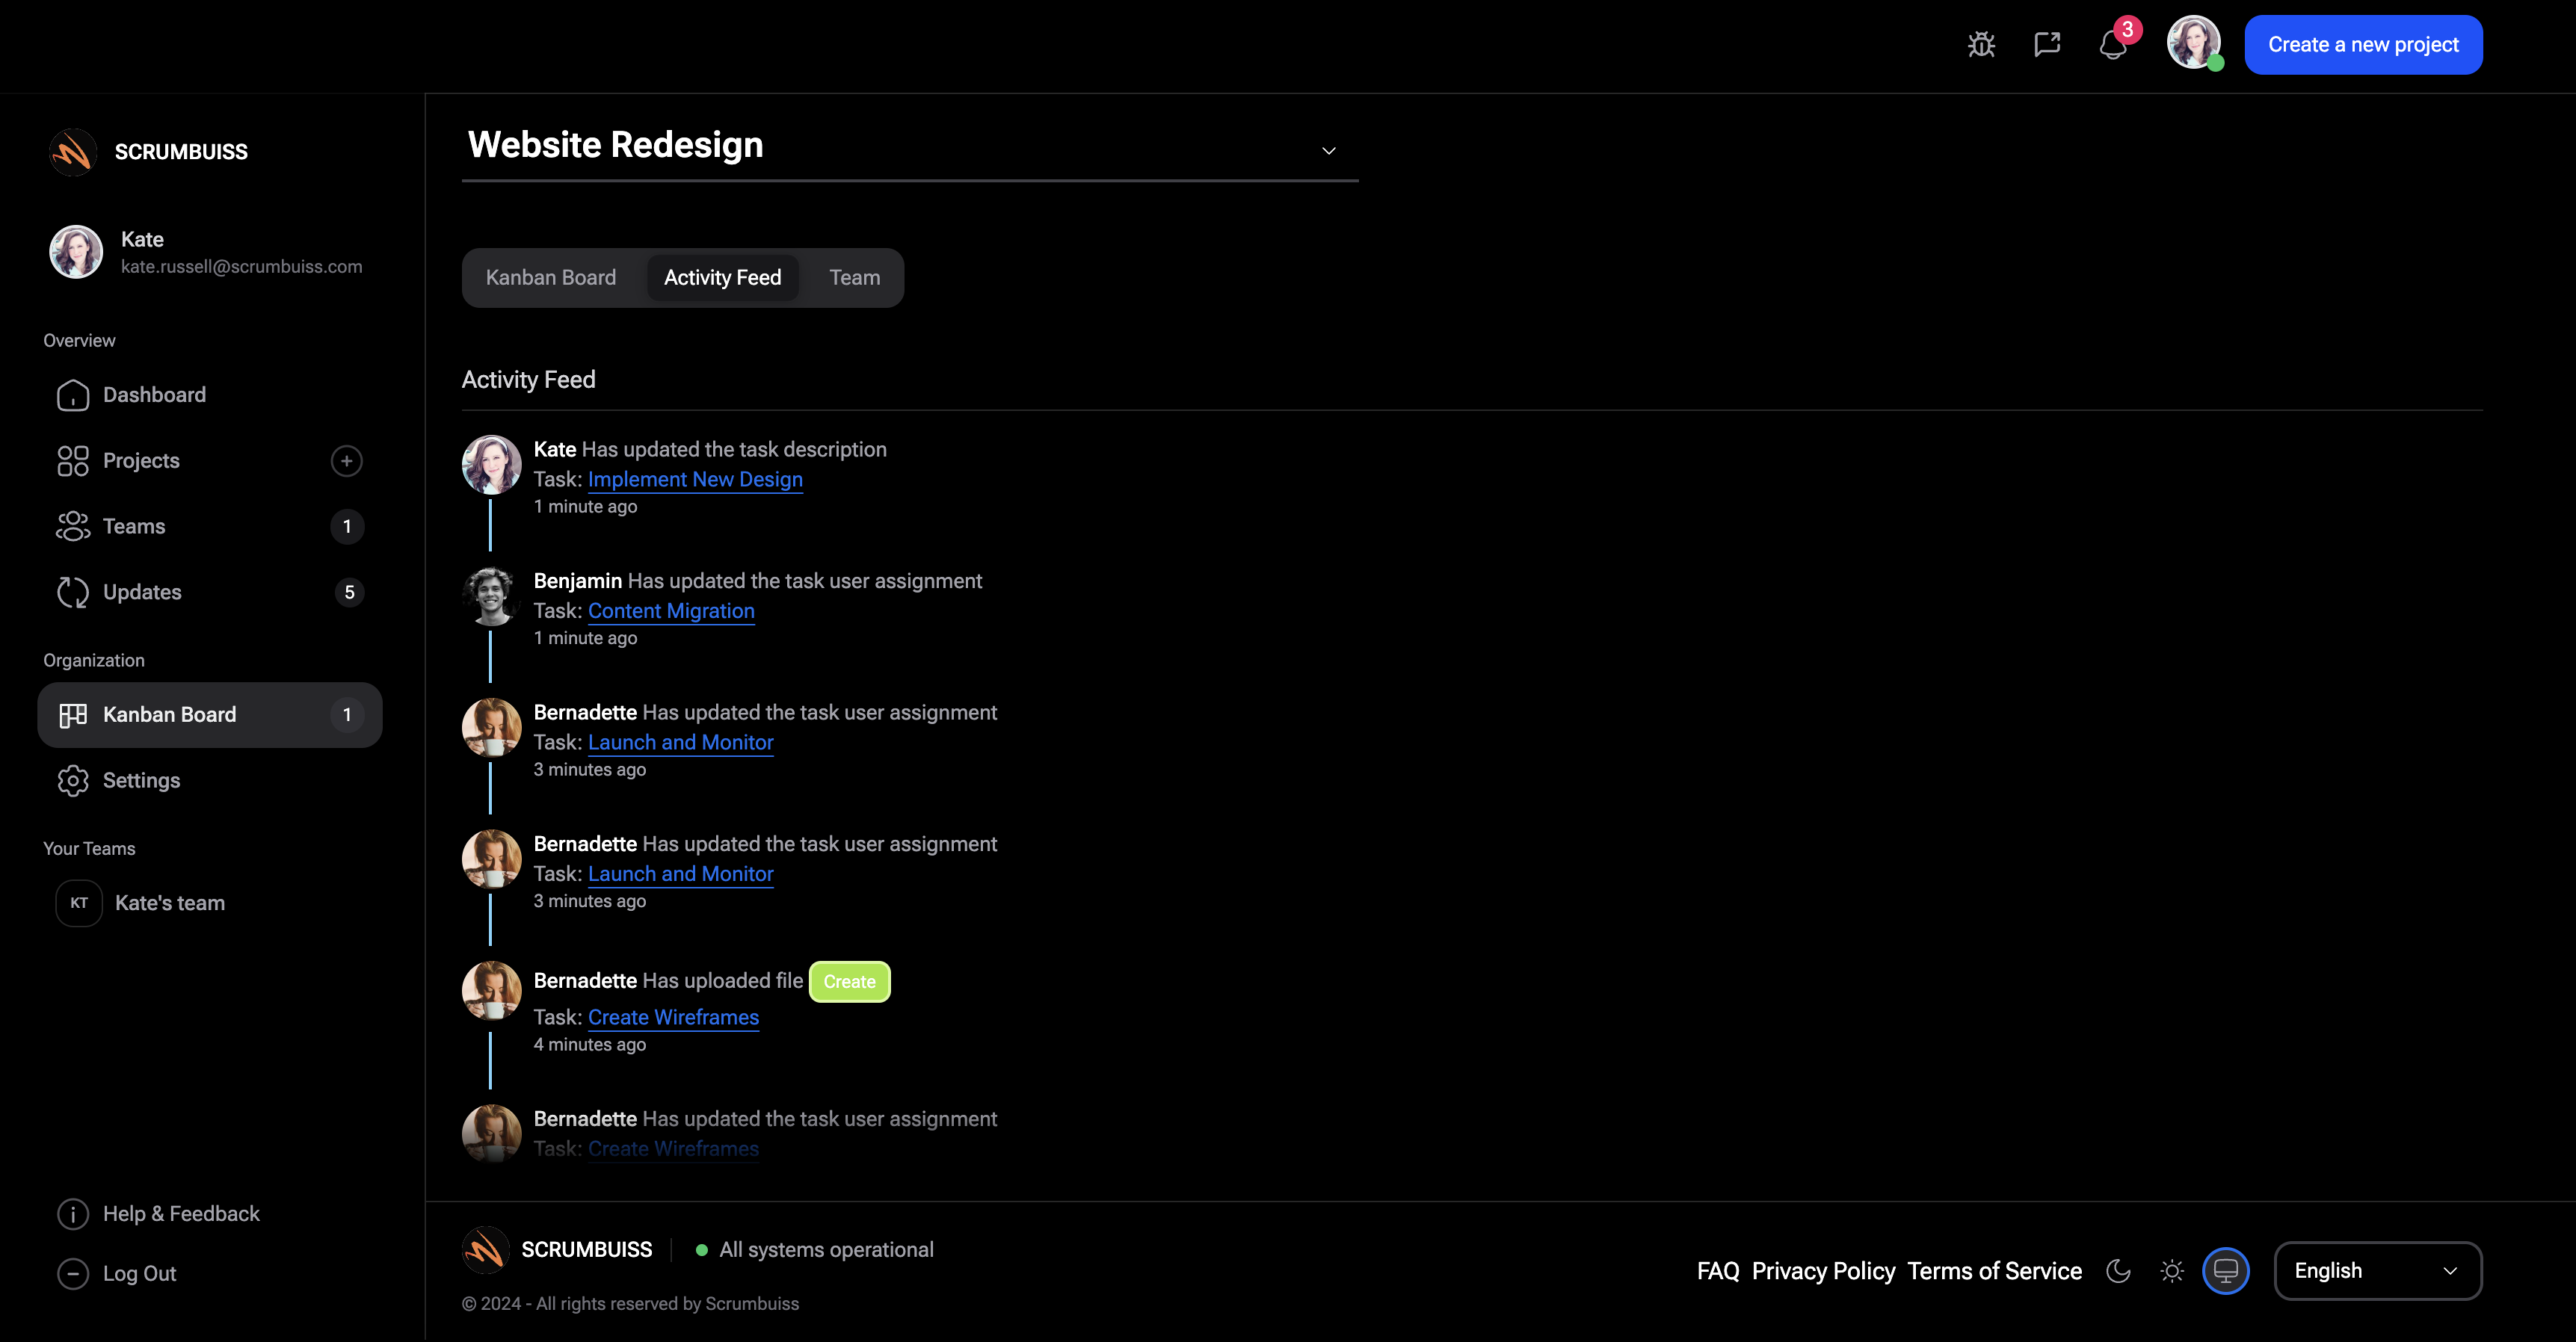Screen dimensions: 2576x1342
Task: Click Create a new project button
Action: click(x=2363, y=45)
